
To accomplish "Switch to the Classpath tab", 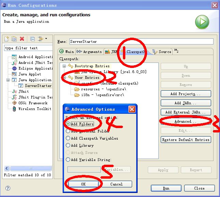I will pos(133,52).
